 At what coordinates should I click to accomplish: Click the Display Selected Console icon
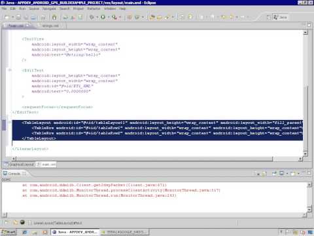pos(281,173)
